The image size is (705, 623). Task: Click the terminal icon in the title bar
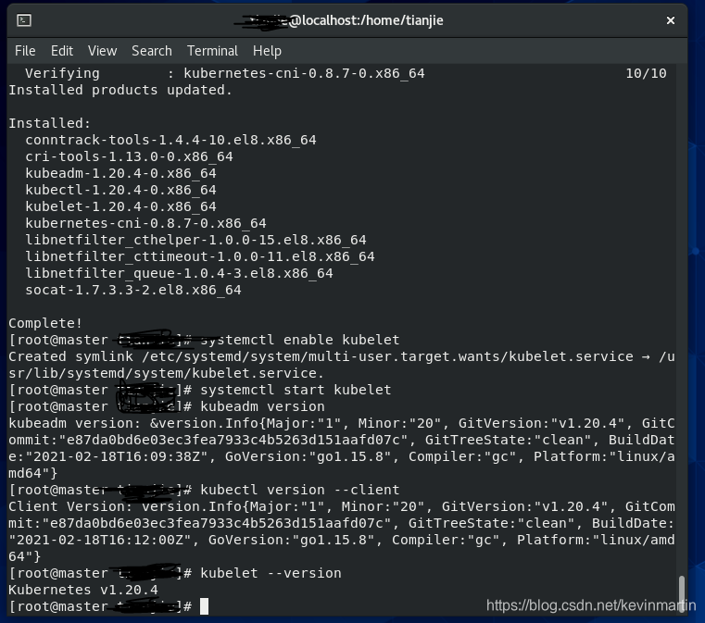point(24,20)
